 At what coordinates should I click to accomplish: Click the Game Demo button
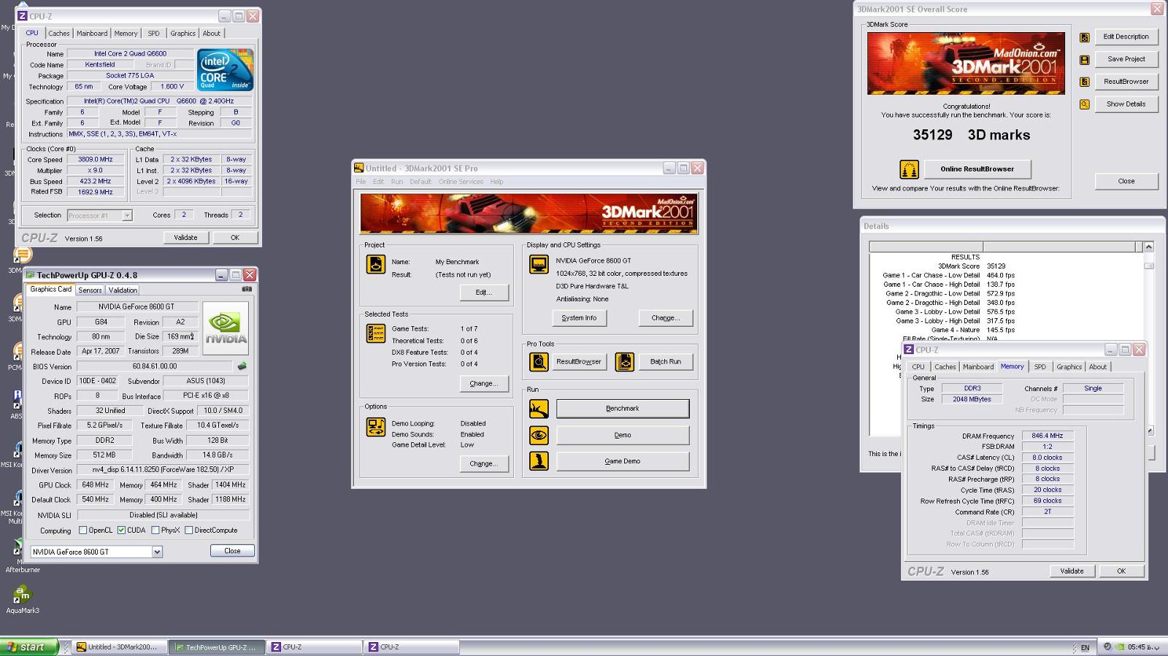(623, 461)
